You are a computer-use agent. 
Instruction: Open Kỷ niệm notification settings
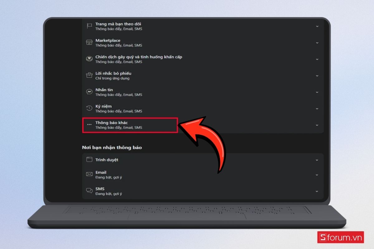[x=203, y=109]
